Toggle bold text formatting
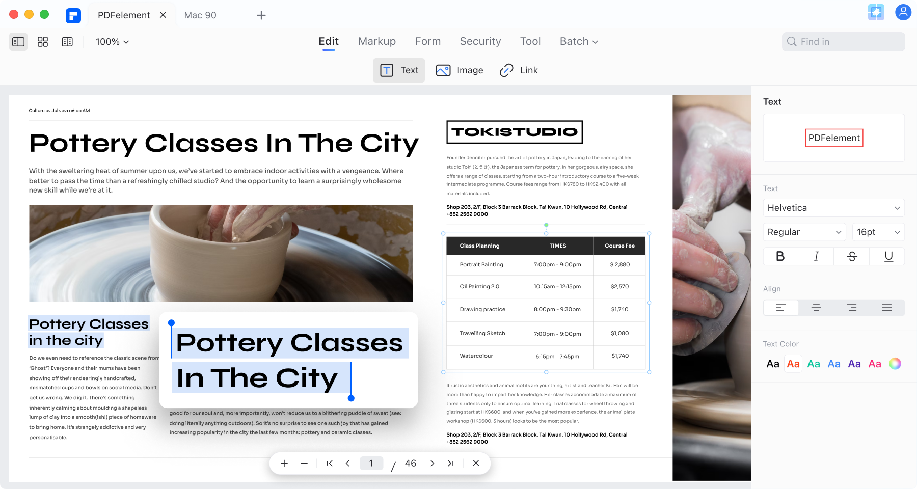The height and width of the screenshot is (489, 917). pyautogui.click(x=780, y=256)
